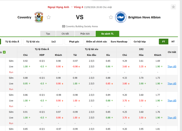Click the Coventry team name
The height and width of the screenshot is (131, 182).
(x=24, y=17)
